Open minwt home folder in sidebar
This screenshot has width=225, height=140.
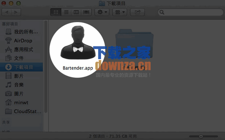pyautogui.click(x=21, y=103)
